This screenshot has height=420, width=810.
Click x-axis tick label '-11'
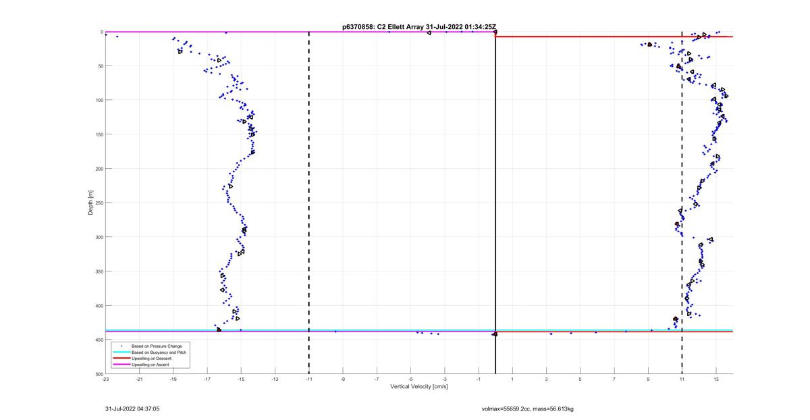pos(309,379)
